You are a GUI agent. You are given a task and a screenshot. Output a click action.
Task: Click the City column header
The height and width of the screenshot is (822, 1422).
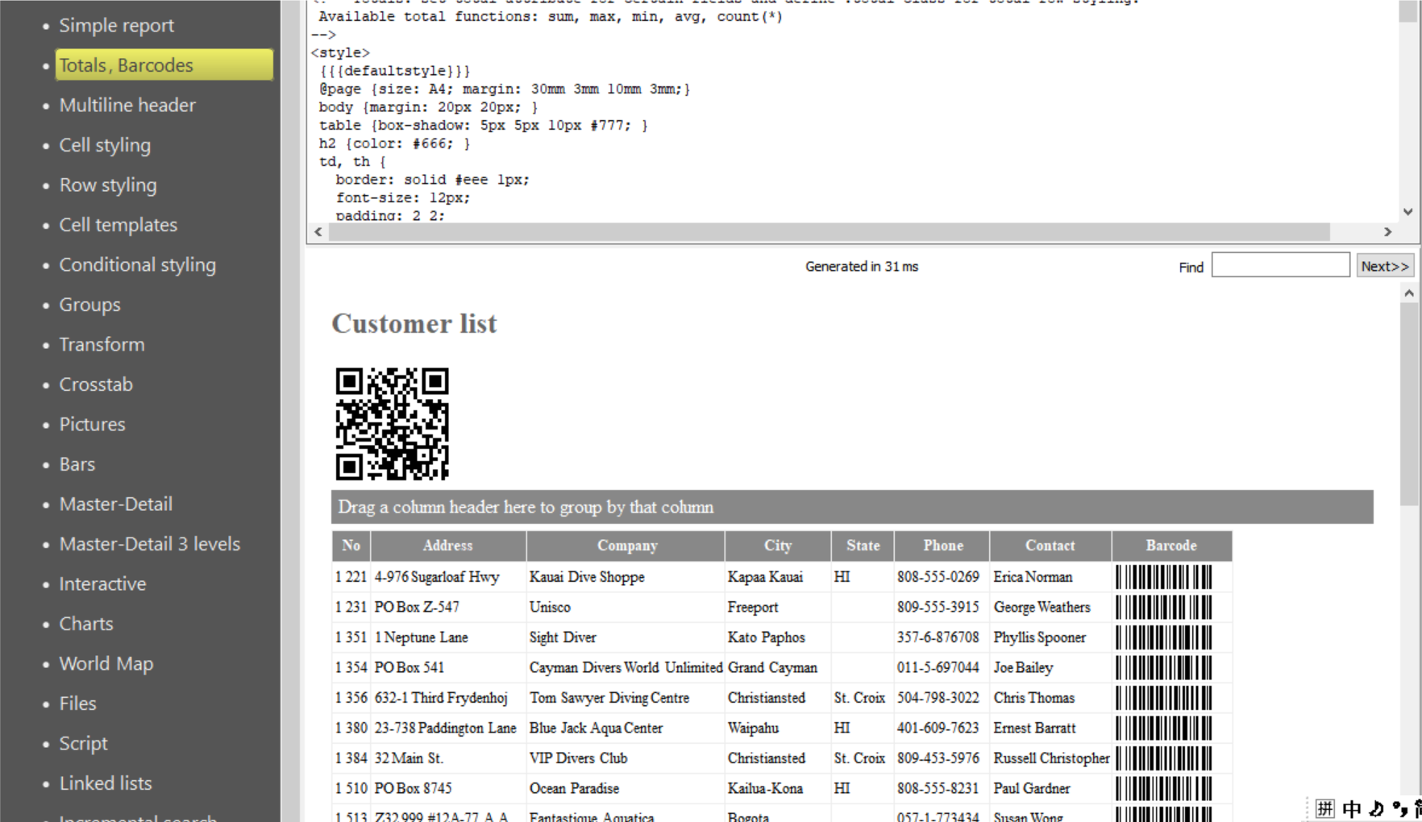point(776,546)
